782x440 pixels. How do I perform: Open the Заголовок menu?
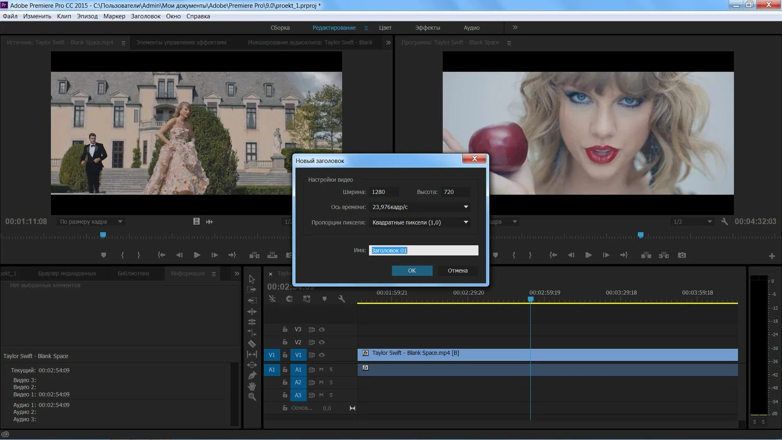[146, 16]
